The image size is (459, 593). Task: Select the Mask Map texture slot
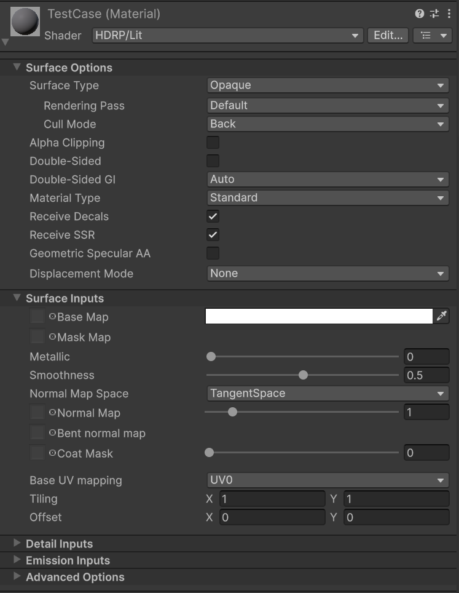37,336
